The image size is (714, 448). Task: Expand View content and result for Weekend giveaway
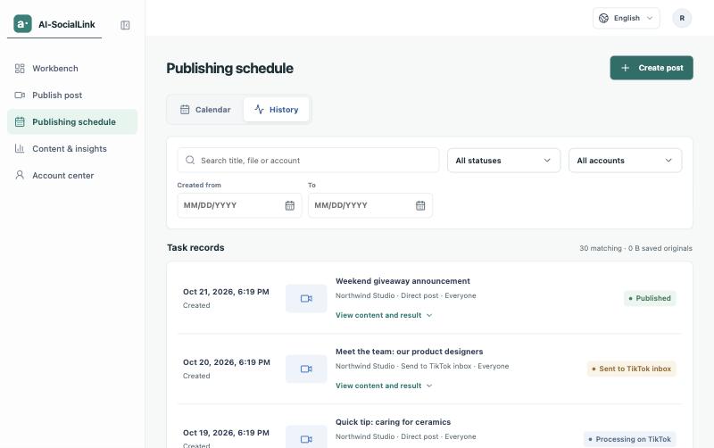(384, 315)
